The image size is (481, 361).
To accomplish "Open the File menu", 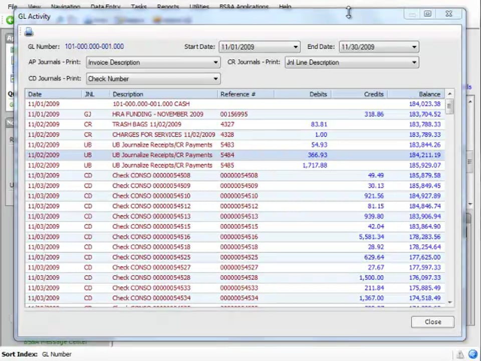I will [13, 6].
